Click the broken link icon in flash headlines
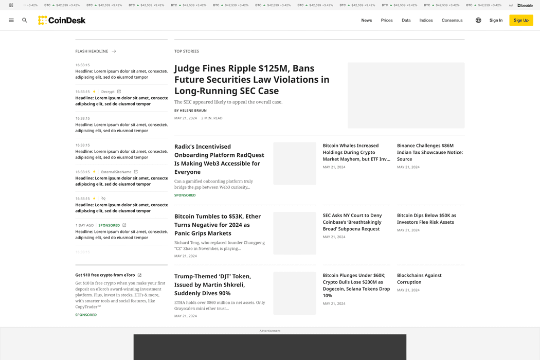Screen dimensions: 540x360 pos(103,199)
